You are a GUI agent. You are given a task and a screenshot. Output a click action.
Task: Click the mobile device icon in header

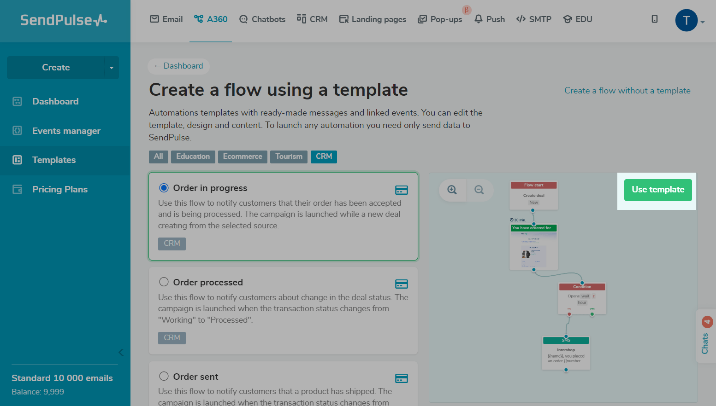(654, 19)
